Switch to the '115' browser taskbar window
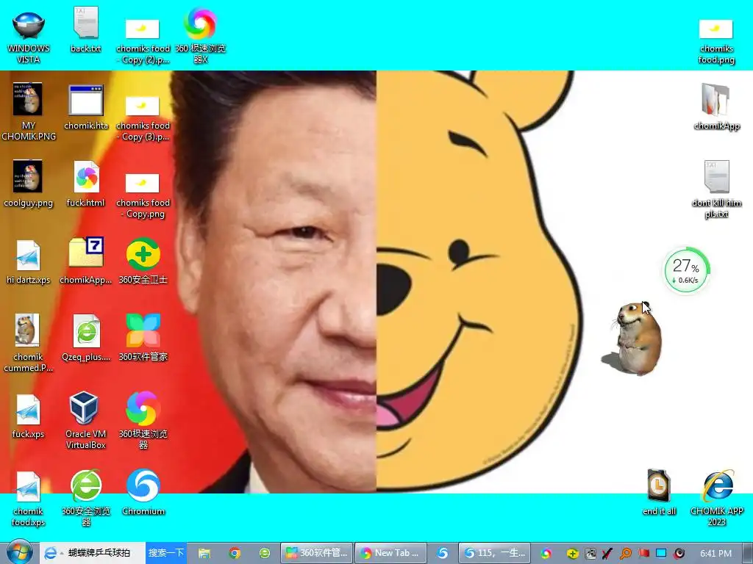753x564 pixels. tap(495, 553)
